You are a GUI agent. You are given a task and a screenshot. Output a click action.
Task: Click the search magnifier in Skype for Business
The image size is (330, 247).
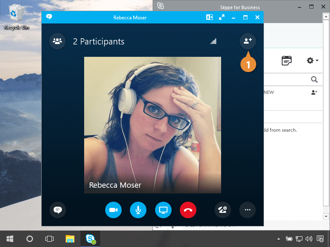(x=314, y=79)
